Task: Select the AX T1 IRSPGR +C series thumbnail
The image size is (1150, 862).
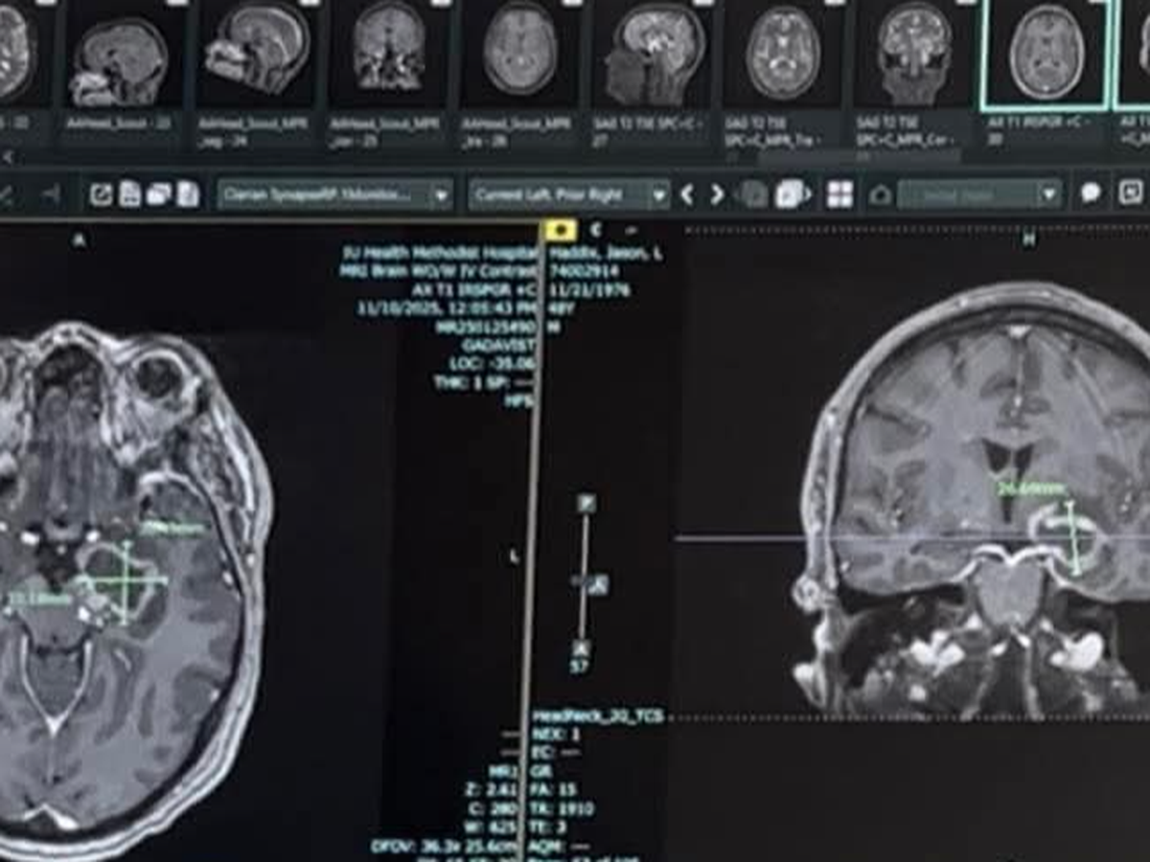Action: pos(1046,53)
